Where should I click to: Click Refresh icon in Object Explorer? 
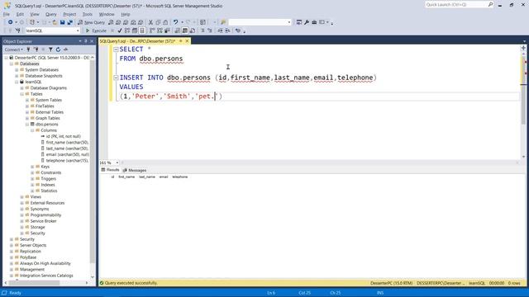coord(58,49)
